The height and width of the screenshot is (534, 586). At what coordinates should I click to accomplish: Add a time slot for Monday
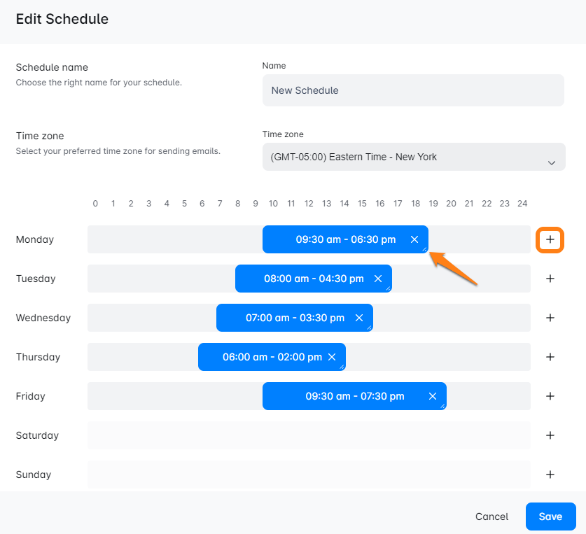(550, 239)
